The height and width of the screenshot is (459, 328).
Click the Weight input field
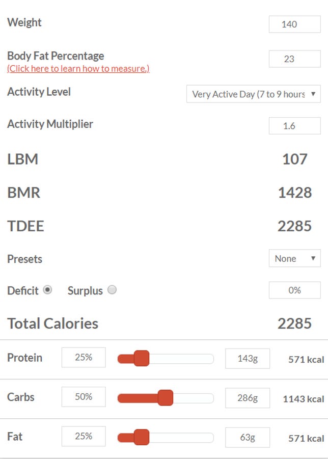click(x=295, y=24)
